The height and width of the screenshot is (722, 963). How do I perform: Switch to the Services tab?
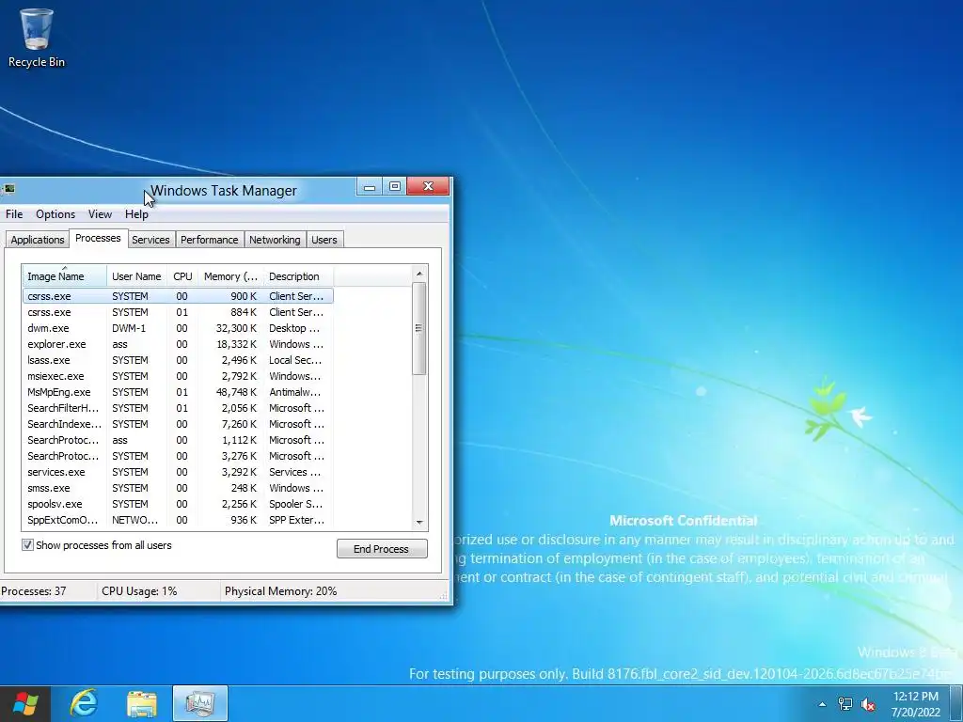point(151,240)
